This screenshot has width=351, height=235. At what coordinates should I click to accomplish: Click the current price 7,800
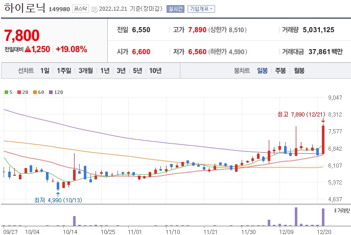(22, 35)
